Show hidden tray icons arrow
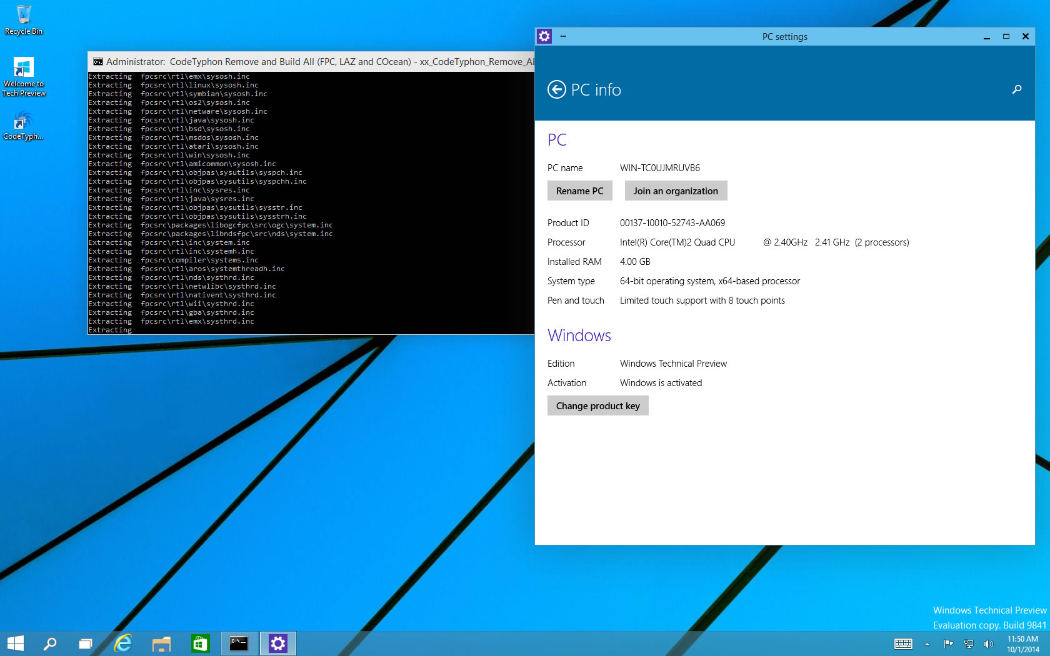 pos(927,644)
